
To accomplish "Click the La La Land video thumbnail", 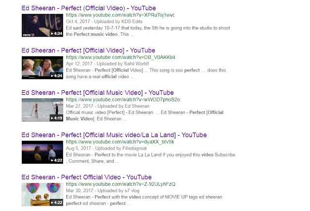I will [x=42, y=152].
